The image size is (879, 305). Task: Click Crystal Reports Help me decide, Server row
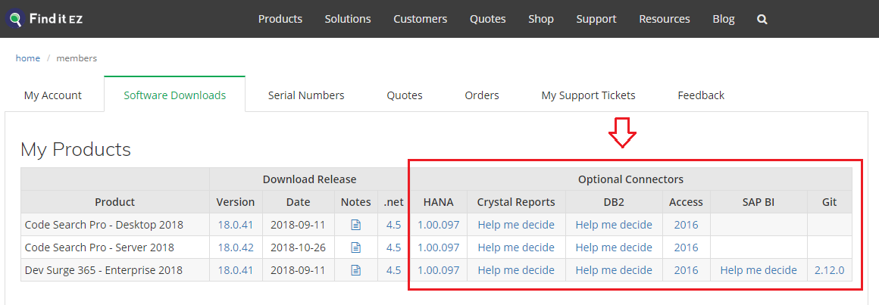(516, 247)
